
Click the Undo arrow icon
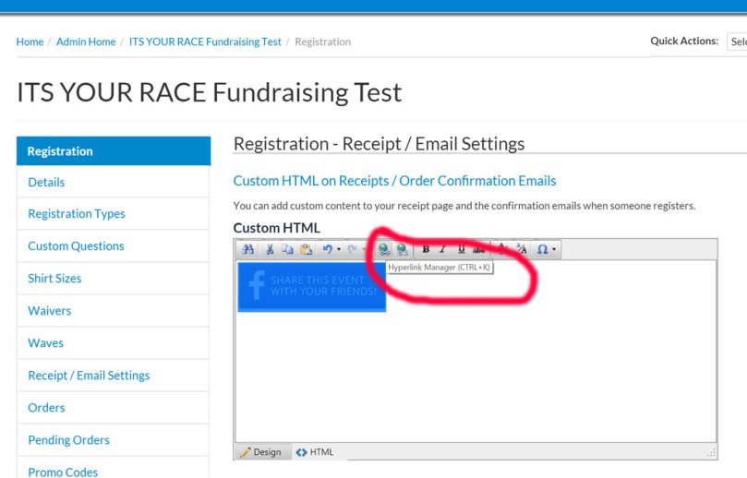[327, 249]
